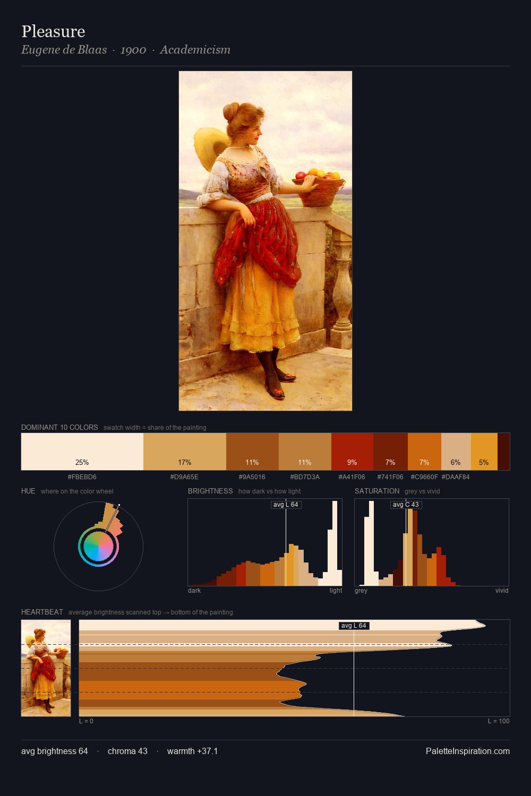Click the #A41F06 9% red swatch
The image size is (531, 796).
[x=352, y=452]
